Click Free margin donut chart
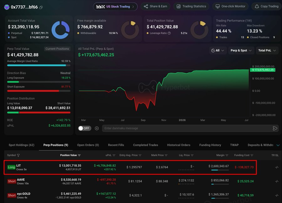Image resolution: width=282 pixels, height=203 pixels. click(130, 30)
